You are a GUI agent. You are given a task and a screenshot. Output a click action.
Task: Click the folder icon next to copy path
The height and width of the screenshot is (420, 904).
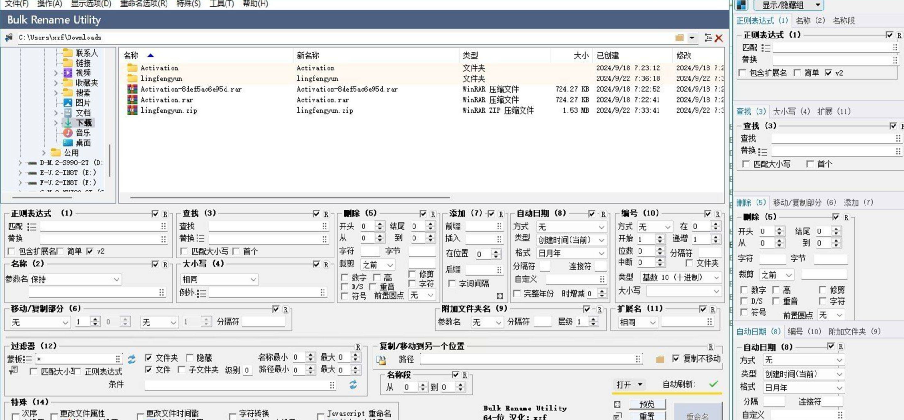coord(660,359)
